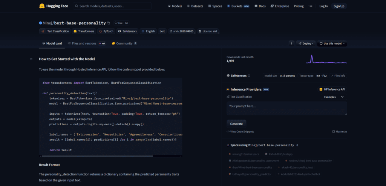Click the code block horizontal scrollbar
Image resolution: width=386 pixels, height=186 pixels.
[x=97, y=156]
